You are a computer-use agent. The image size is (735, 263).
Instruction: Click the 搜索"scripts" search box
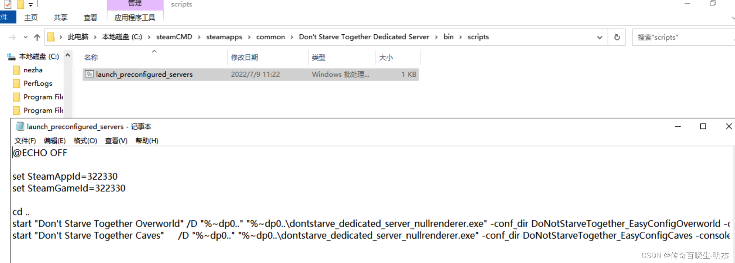pos(684,37)
